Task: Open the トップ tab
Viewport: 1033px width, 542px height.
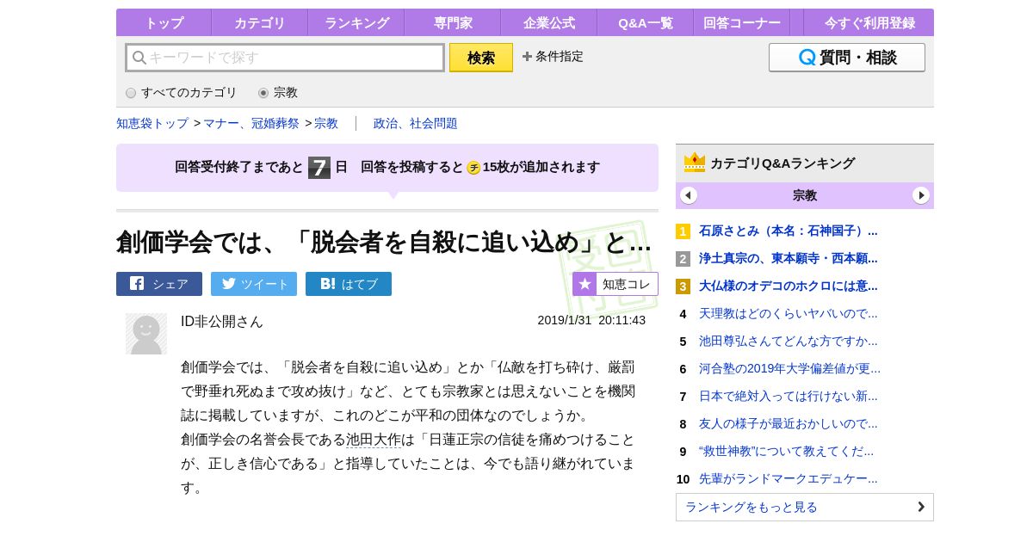Action: 164,23
